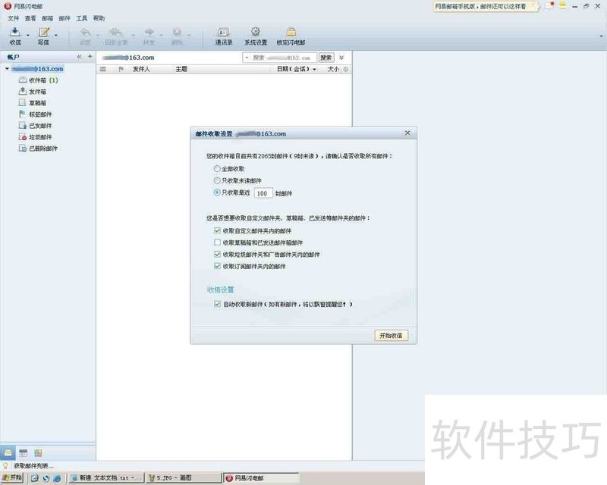
Task: Collapse the 163.com account tree
Action: click(x=8, y=68)
